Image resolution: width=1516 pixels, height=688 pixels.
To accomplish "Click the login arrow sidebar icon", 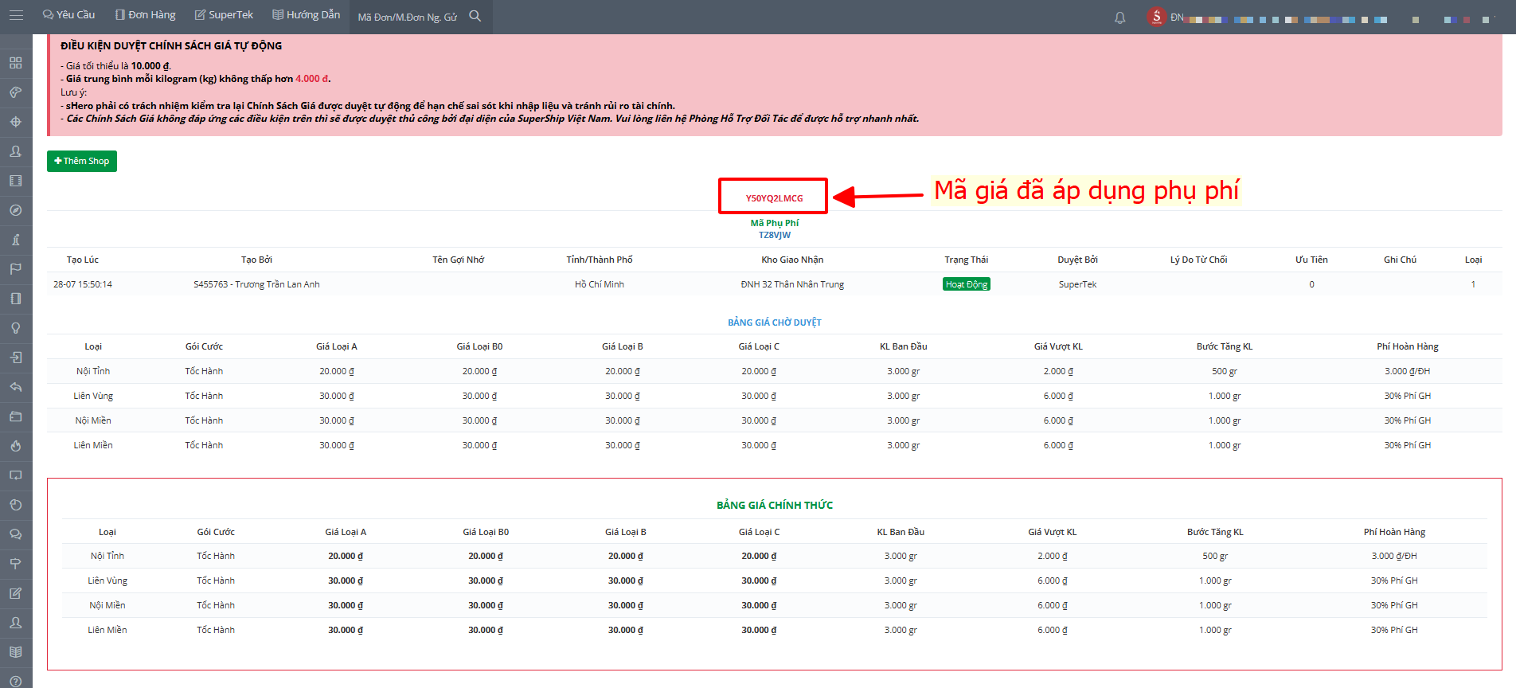I will [16, 358].
